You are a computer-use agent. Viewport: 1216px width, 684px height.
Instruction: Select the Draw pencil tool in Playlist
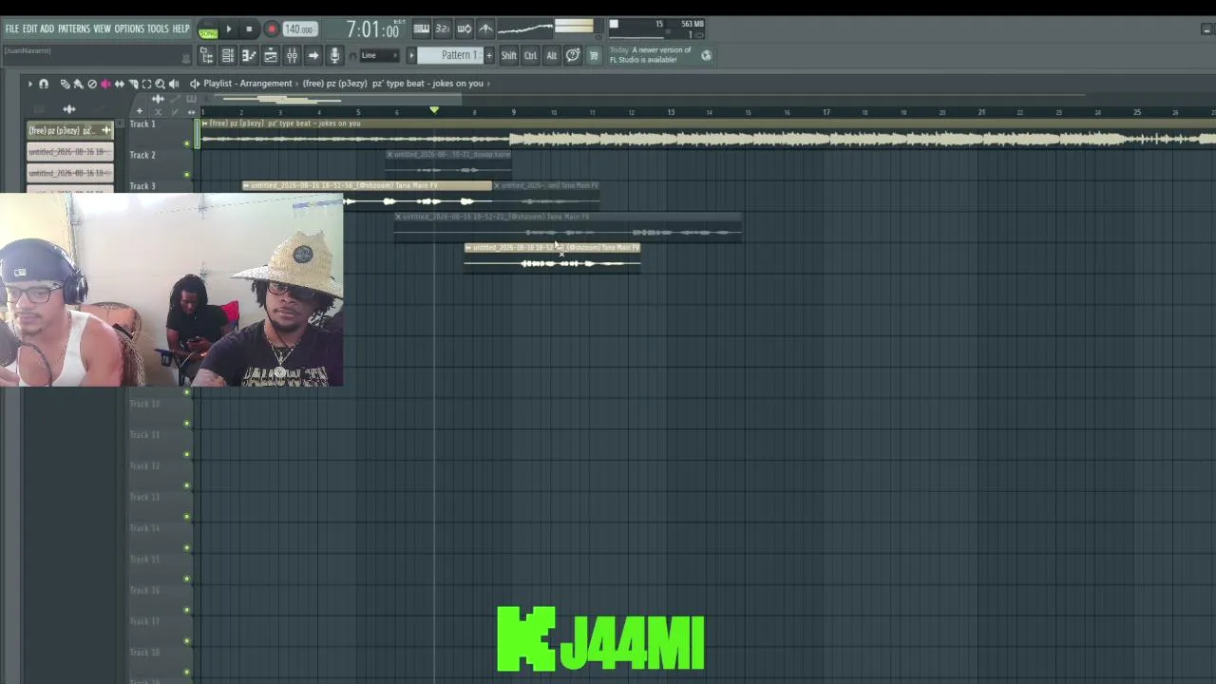pos(65,84)
